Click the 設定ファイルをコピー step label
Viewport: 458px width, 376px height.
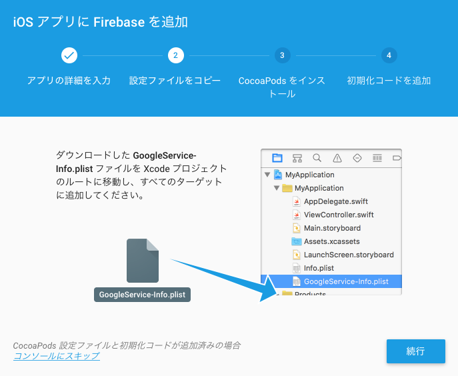(x=175, y=81)
